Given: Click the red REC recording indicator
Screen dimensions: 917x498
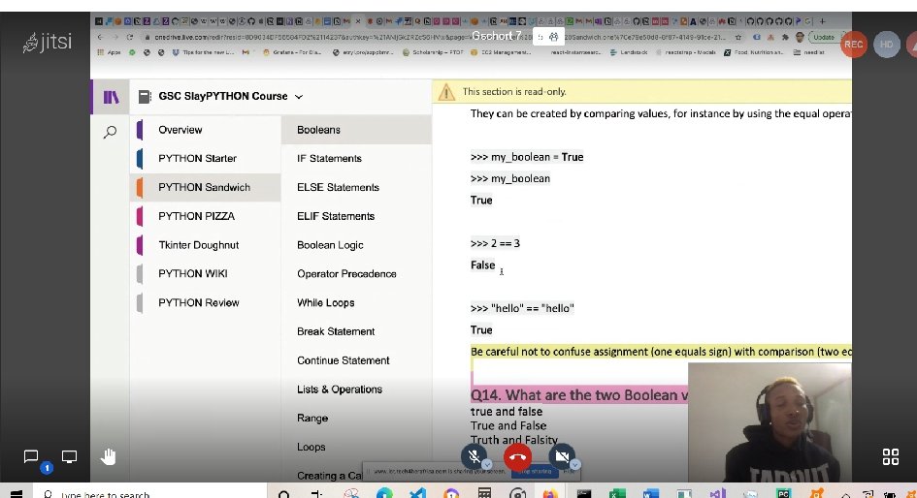Looking at the screenshot, I should coord(853,45).
